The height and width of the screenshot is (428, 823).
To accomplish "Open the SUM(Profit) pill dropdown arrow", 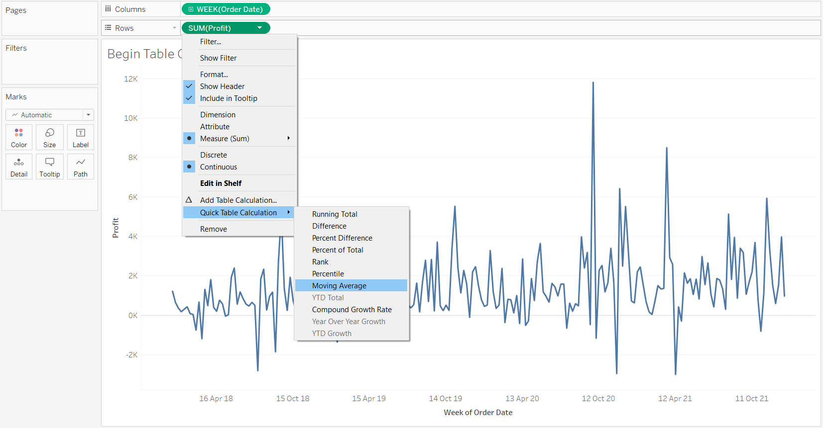I will point(260,28).
